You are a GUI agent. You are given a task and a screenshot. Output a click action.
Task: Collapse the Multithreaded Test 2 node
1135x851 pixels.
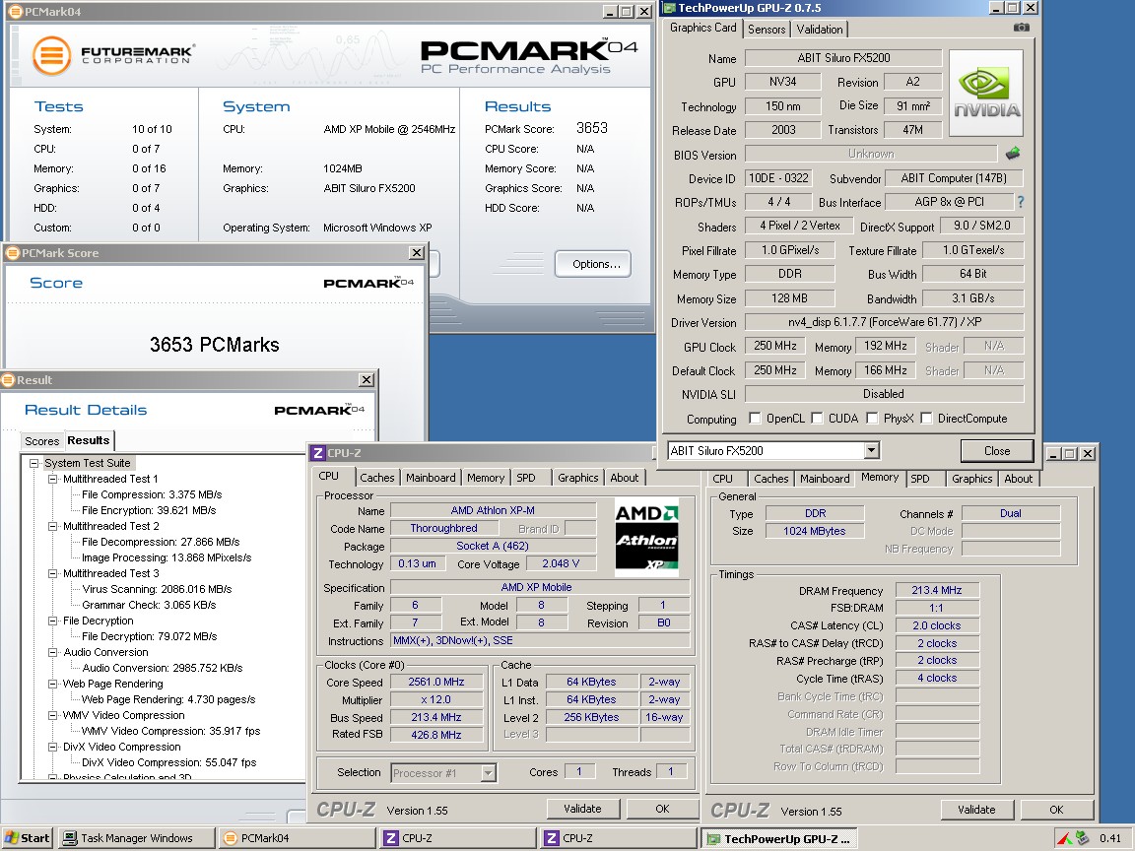tap(52, 526)
